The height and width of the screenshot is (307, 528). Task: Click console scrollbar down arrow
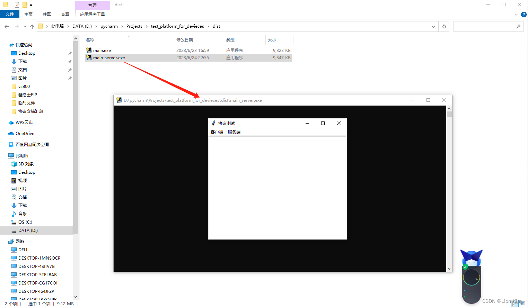449,269
